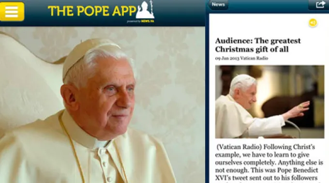Image resolution: width=329 pixels, height=183 pixels.
Task: Click '09 Jan 2013 Vatican Radio' dateline
Action: (x=241, y=58)
